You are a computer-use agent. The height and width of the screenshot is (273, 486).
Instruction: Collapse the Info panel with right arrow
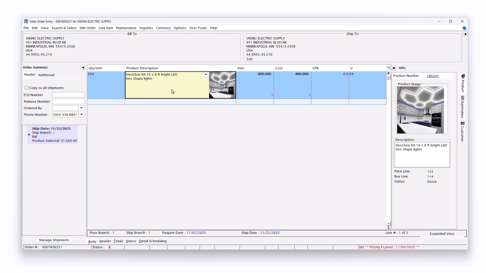(394, 68)
